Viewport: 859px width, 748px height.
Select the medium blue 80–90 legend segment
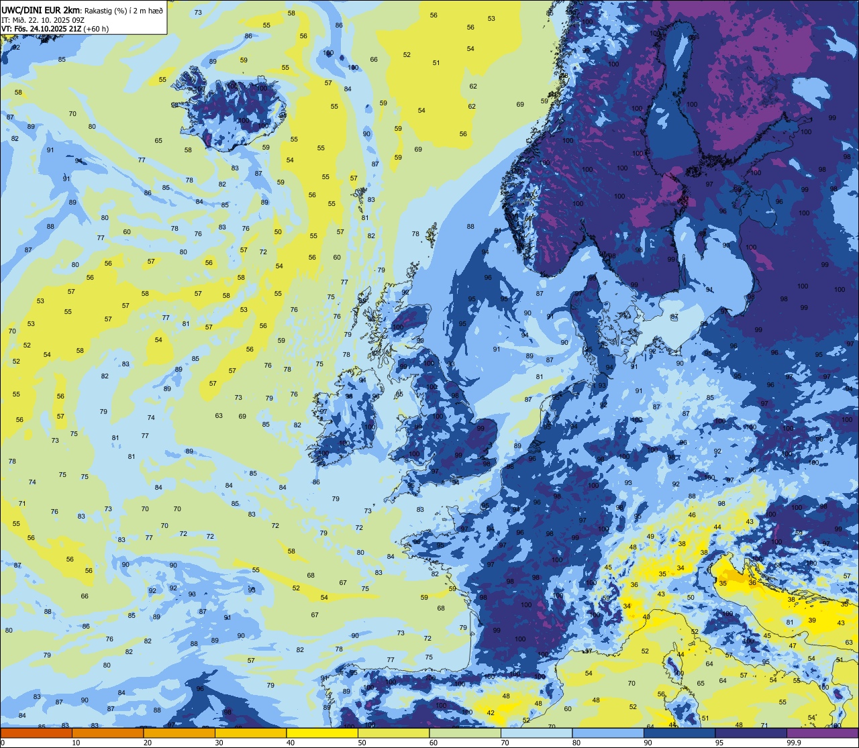pyautogui.click(x=608, y=733)
